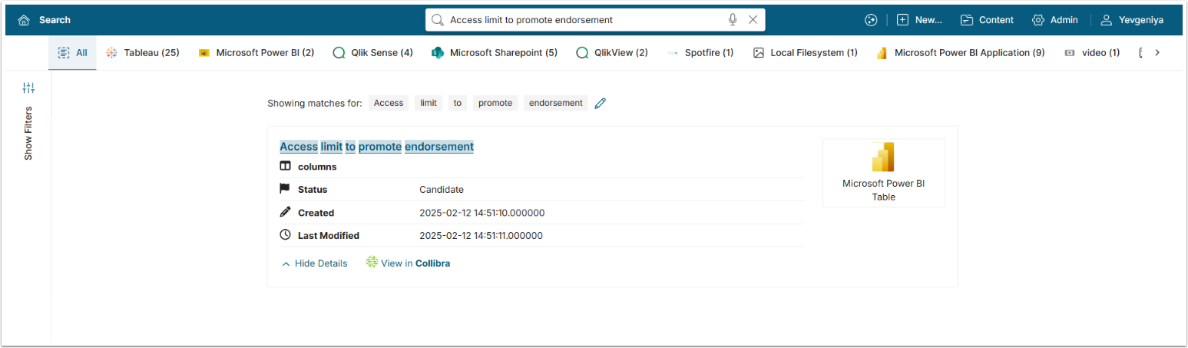Click the pencil icon to edit matches
This screenshot has width=1188, height=348.
tap(601, 103)
